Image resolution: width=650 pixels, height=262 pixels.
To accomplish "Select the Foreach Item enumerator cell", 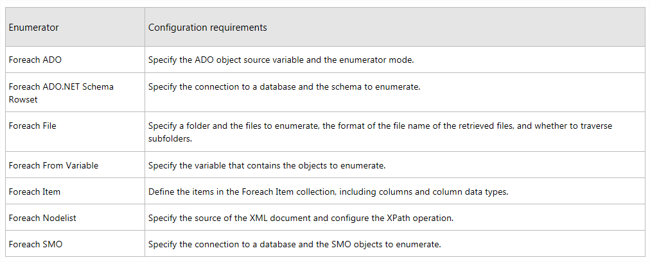I will coord(35,192).
